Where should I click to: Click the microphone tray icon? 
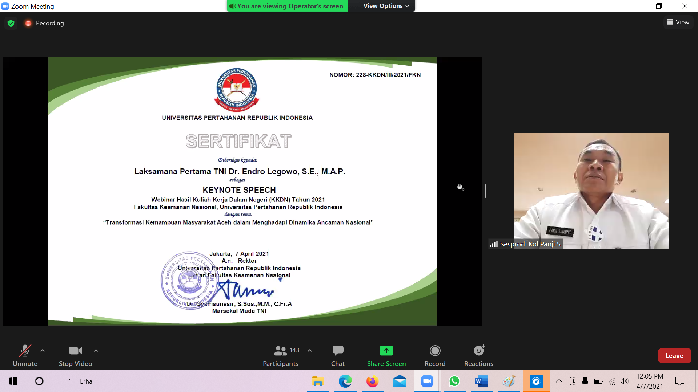point(585,381)
